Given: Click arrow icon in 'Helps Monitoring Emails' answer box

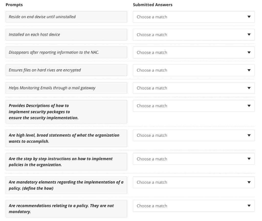Looking at the screenshot, I should [x=249, y=88].
